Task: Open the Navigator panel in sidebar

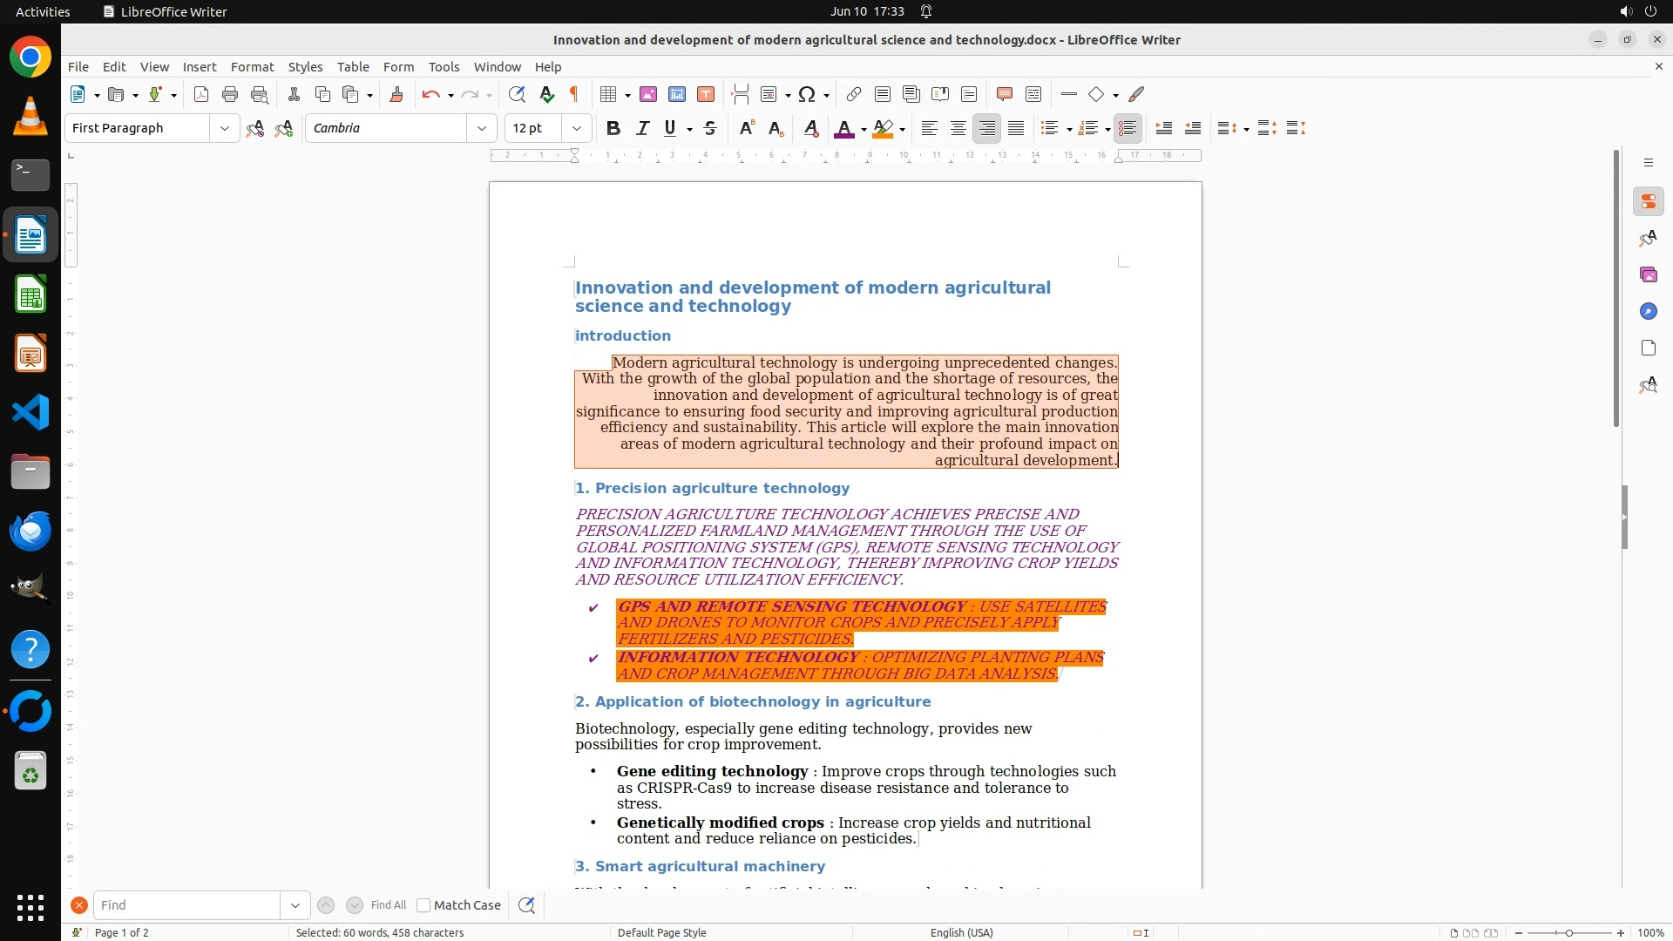Action: (x=1648, y=312)
